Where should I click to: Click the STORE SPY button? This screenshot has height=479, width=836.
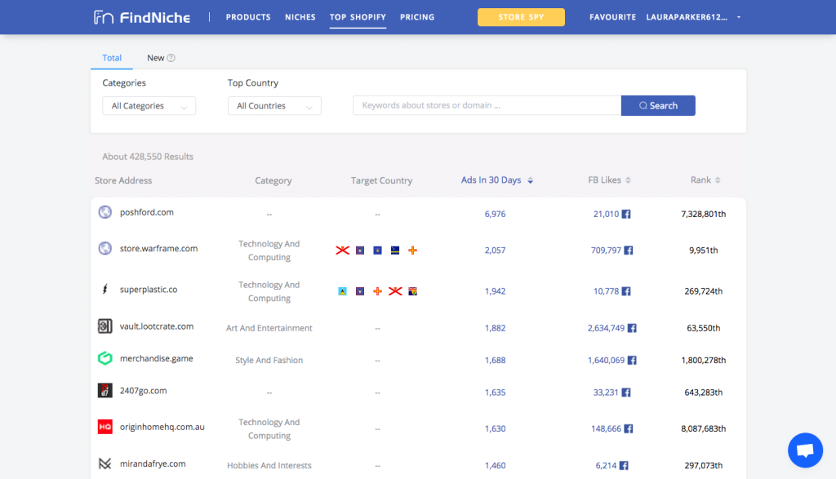(521, 17)
